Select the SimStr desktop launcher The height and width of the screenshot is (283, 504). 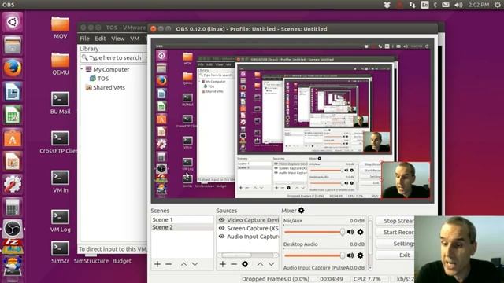point(60,253)
